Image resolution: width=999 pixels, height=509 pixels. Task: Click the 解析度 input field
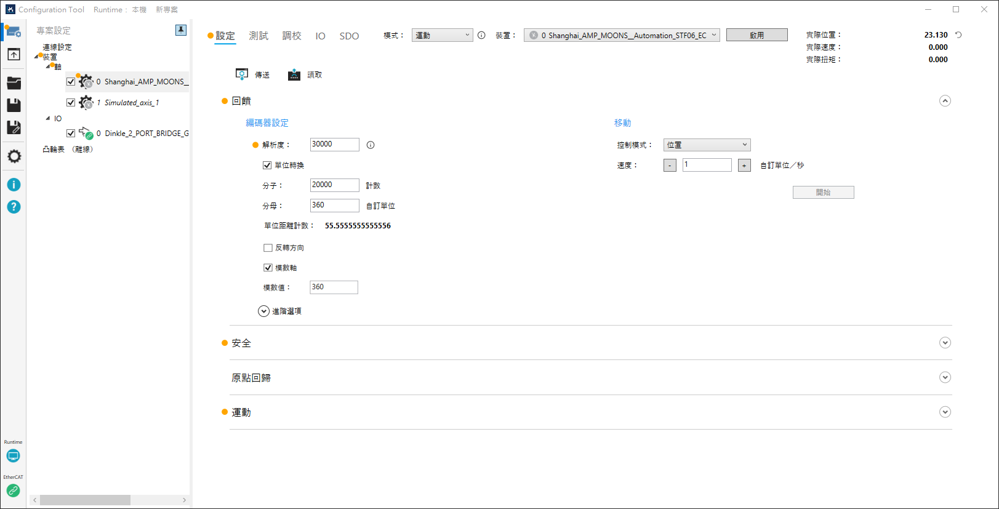(334, 145)
